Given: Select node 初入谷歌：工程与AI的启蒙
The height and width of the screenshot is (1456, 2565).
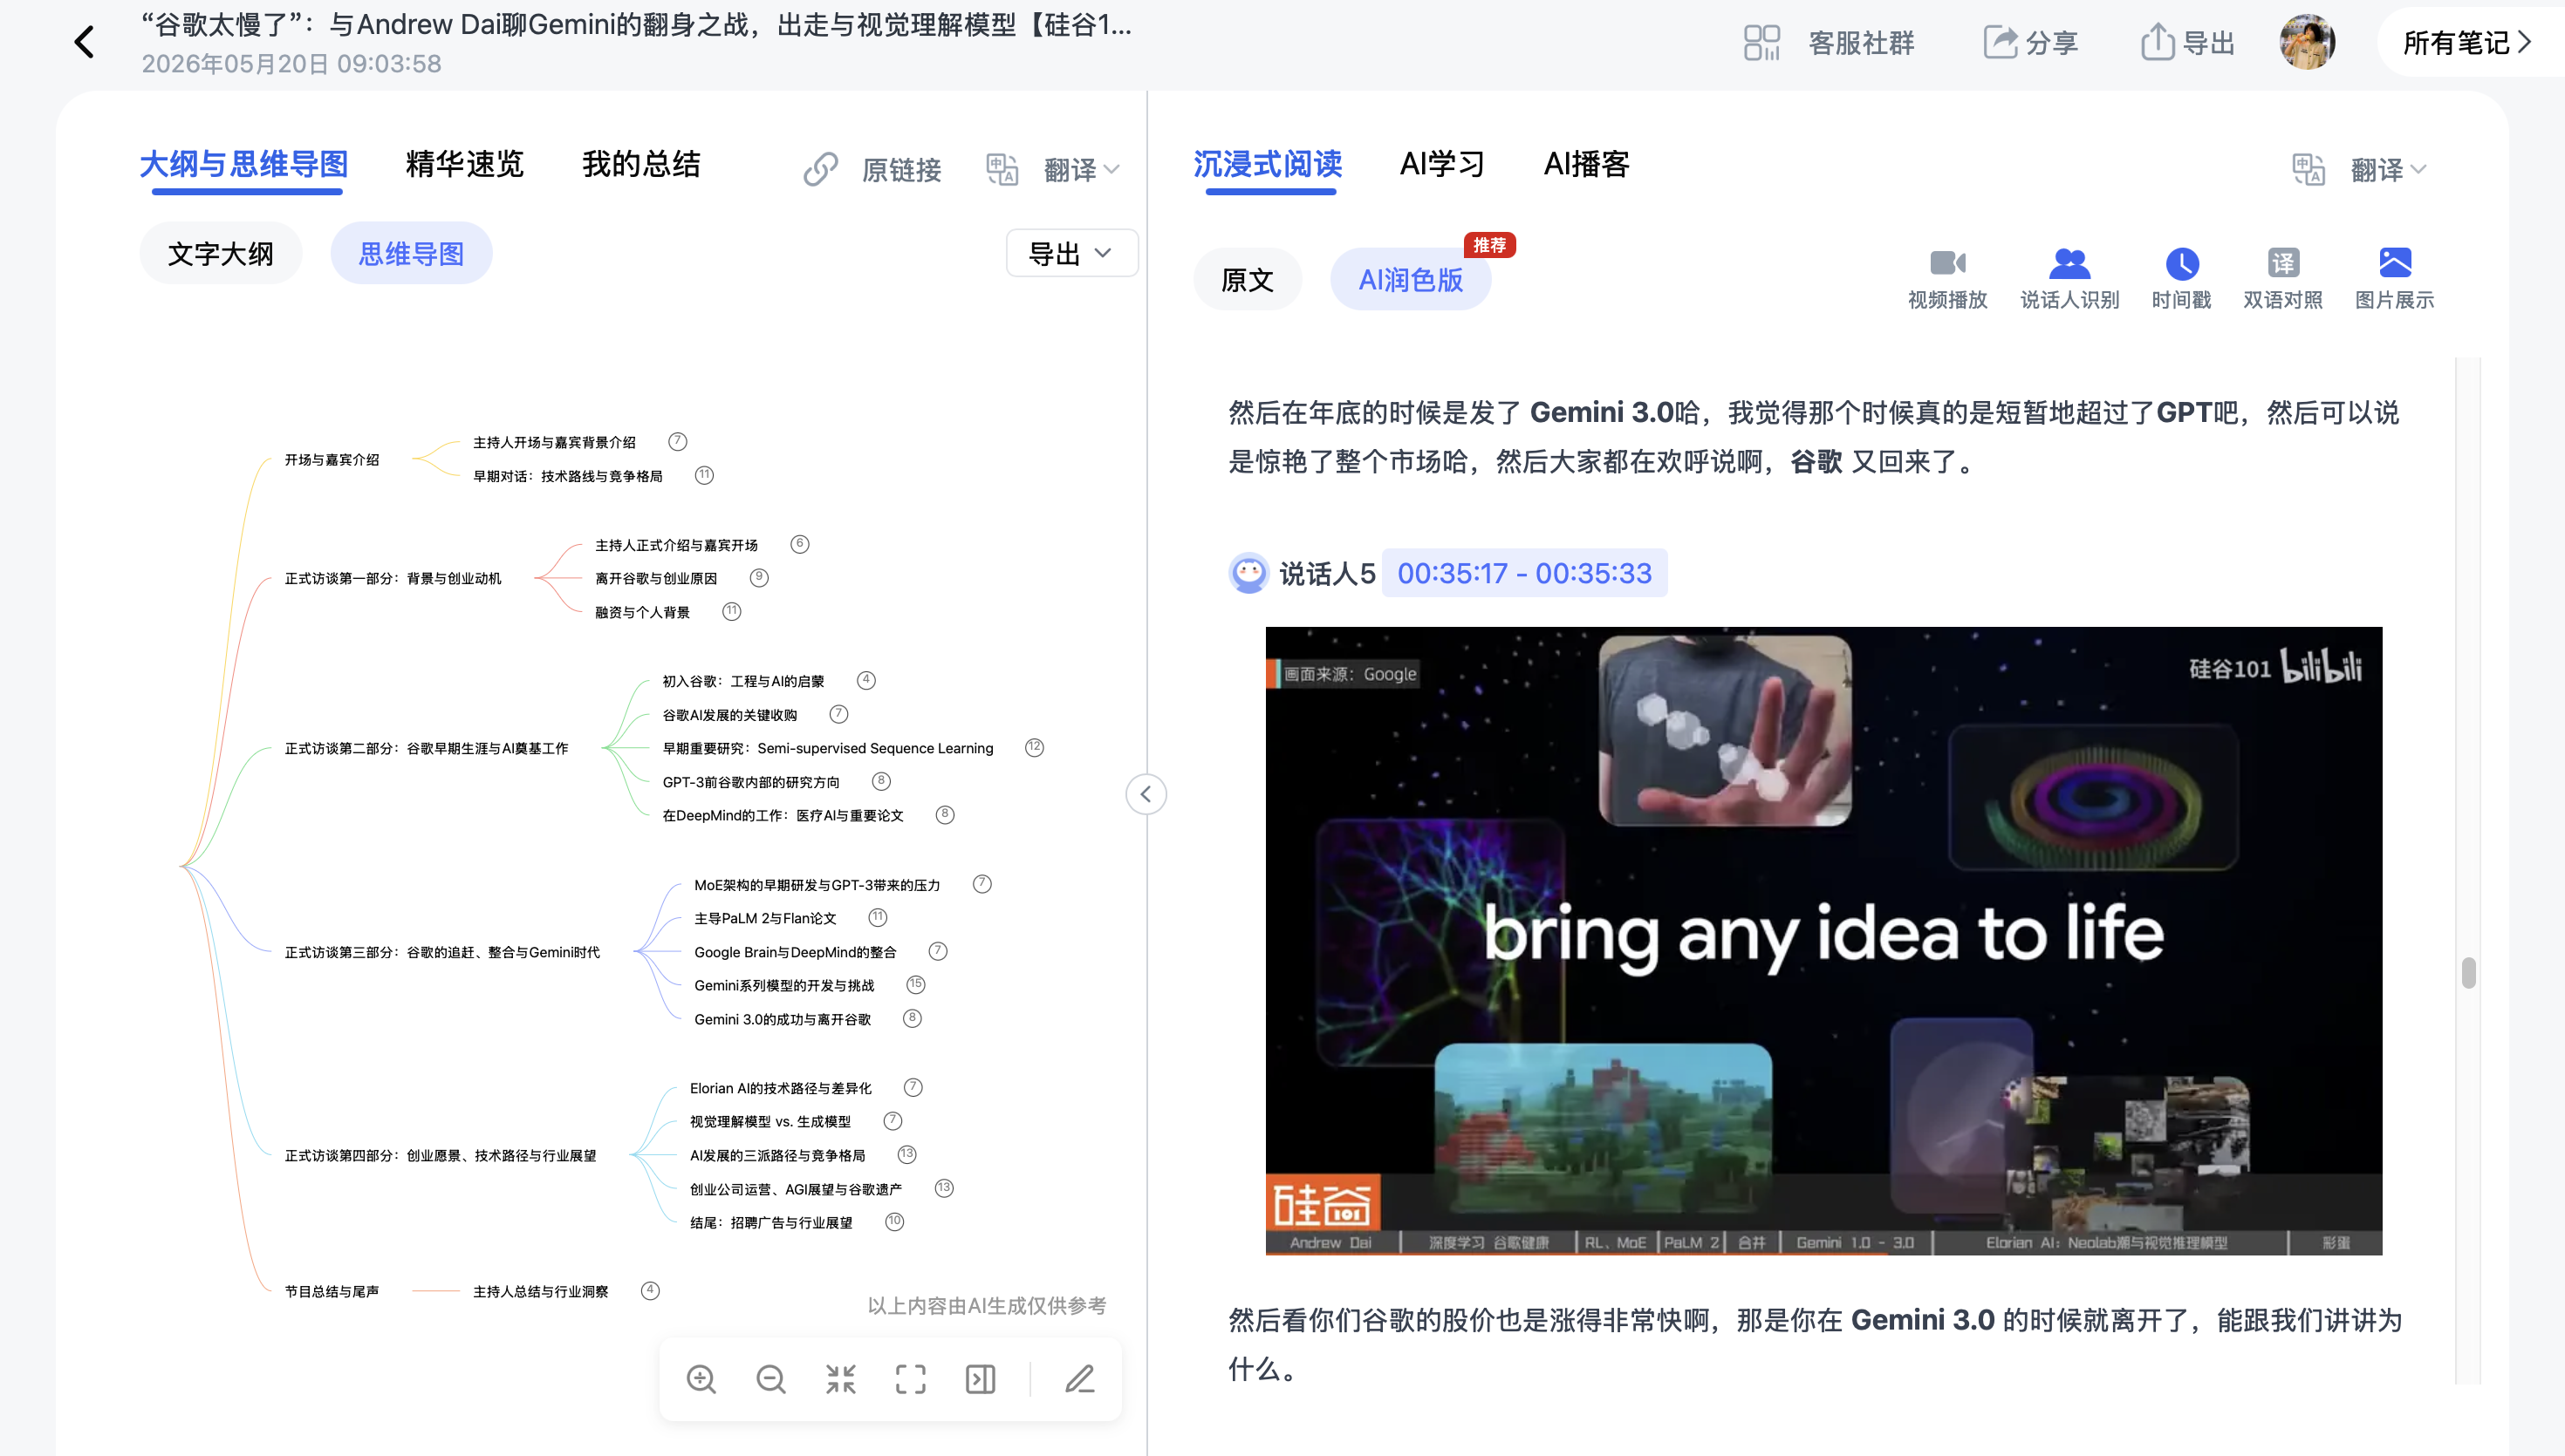Looking at the screenshot, I should click(x=743, y=681).
